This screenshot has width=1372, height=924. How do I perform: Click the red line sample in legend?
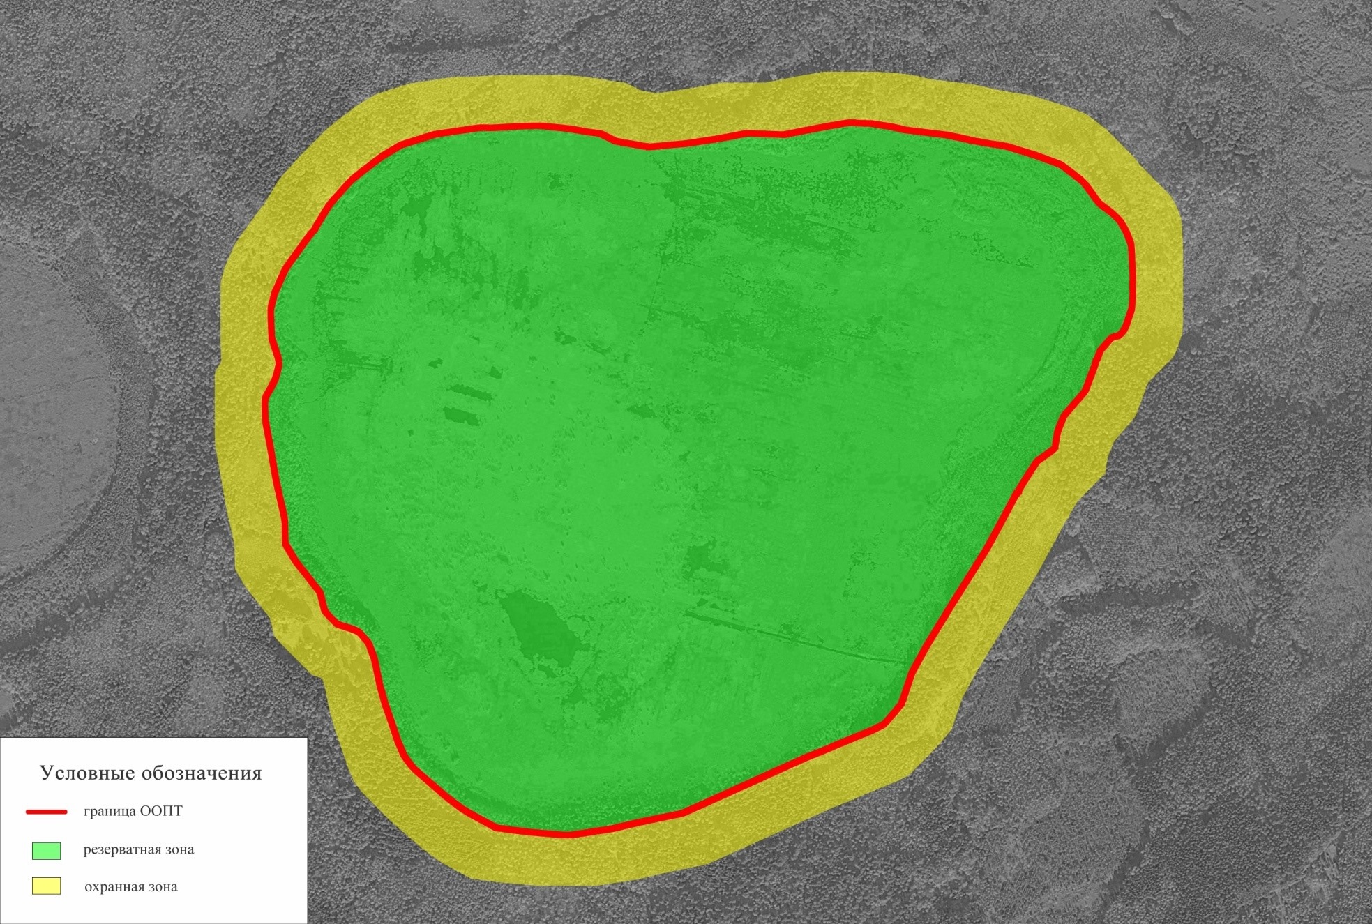click(x=46, y=812)
